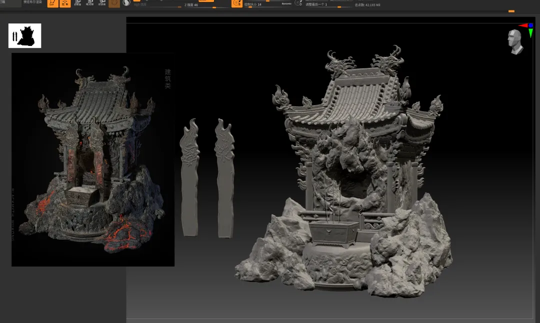Activate the orange Edit mode button
540x323 pixels.
52,3
